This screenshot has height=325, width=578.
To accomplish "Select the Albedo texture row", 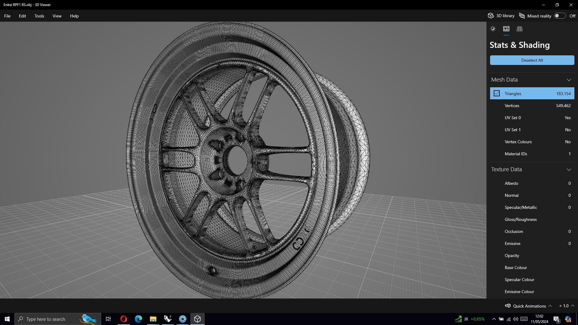I will [532, 183].
